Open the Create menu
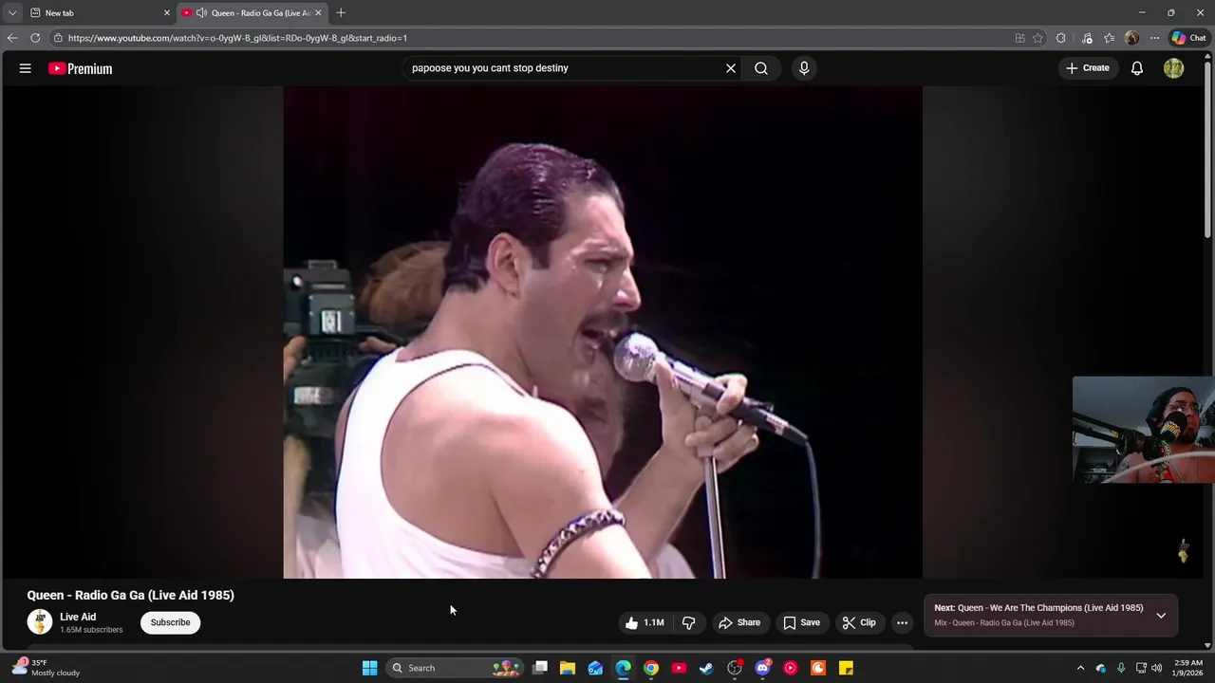1215x683 pixels. pyautogui.click(x=1088, y=68)
